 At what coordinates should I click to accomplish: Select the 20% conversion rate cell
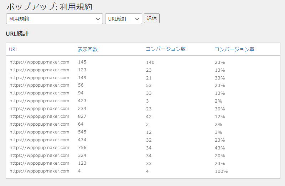[x=220, y=155]
